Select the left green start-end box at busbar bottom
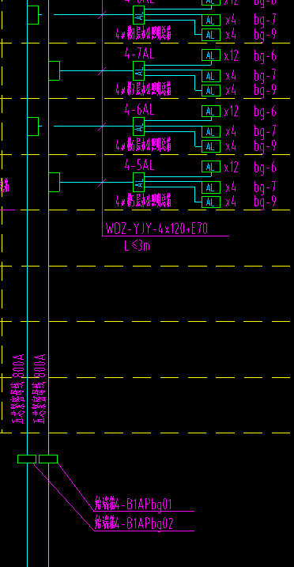The height and width of the screenshot is (567, 294). click(27, 459)
